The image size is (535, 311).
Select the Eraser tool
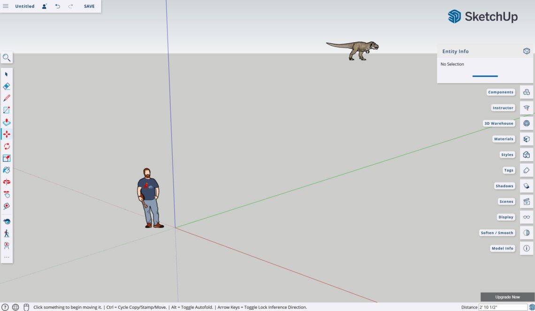pyautogui.click(x=7, y=86)
